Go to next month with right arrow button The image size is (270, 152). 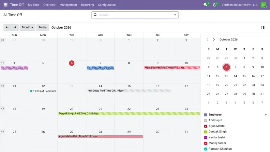(15, 27)
